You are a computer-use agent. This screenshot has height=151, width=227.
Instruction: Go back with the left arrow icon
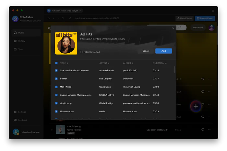coord(54,18)
